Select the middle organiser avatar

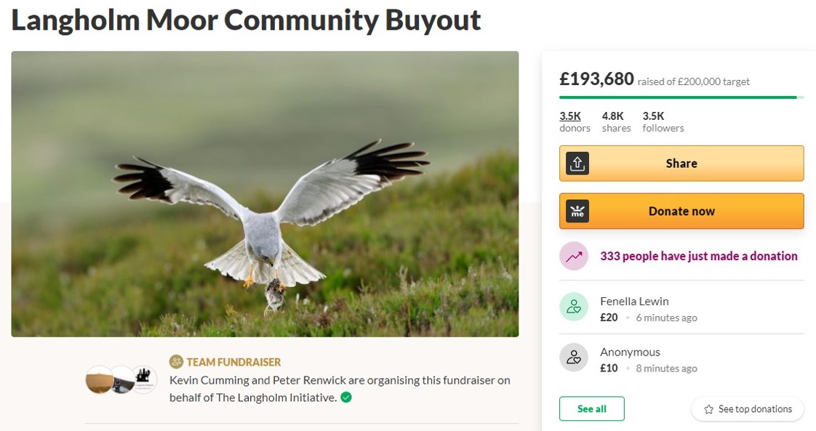122,379
